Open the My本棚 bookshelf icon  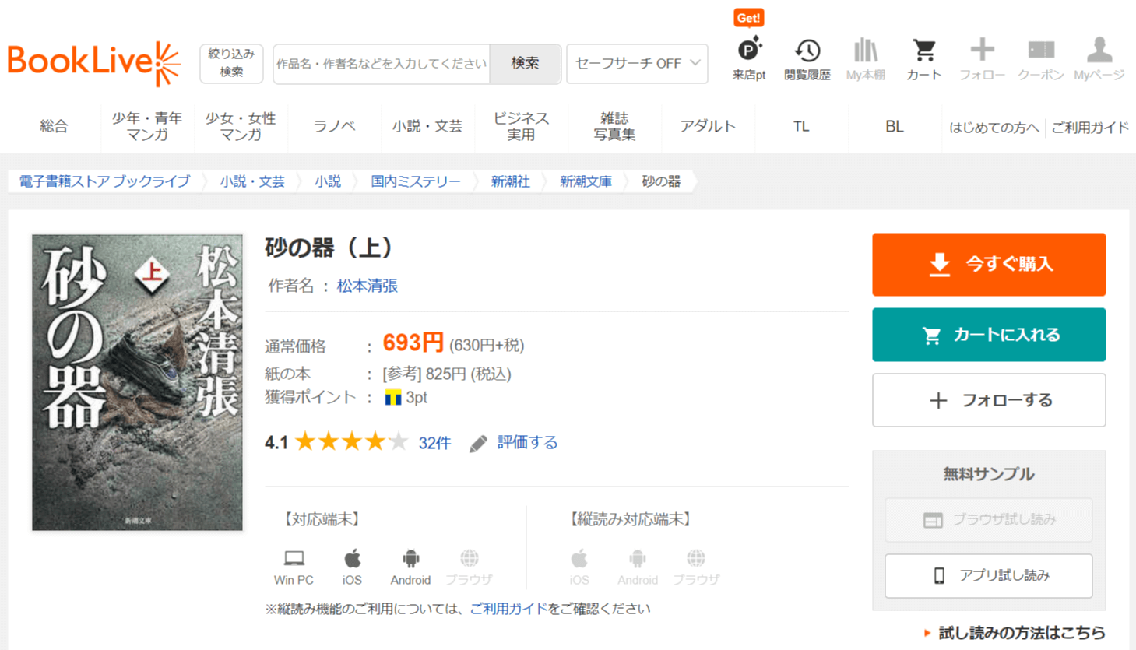pos(865,51)
